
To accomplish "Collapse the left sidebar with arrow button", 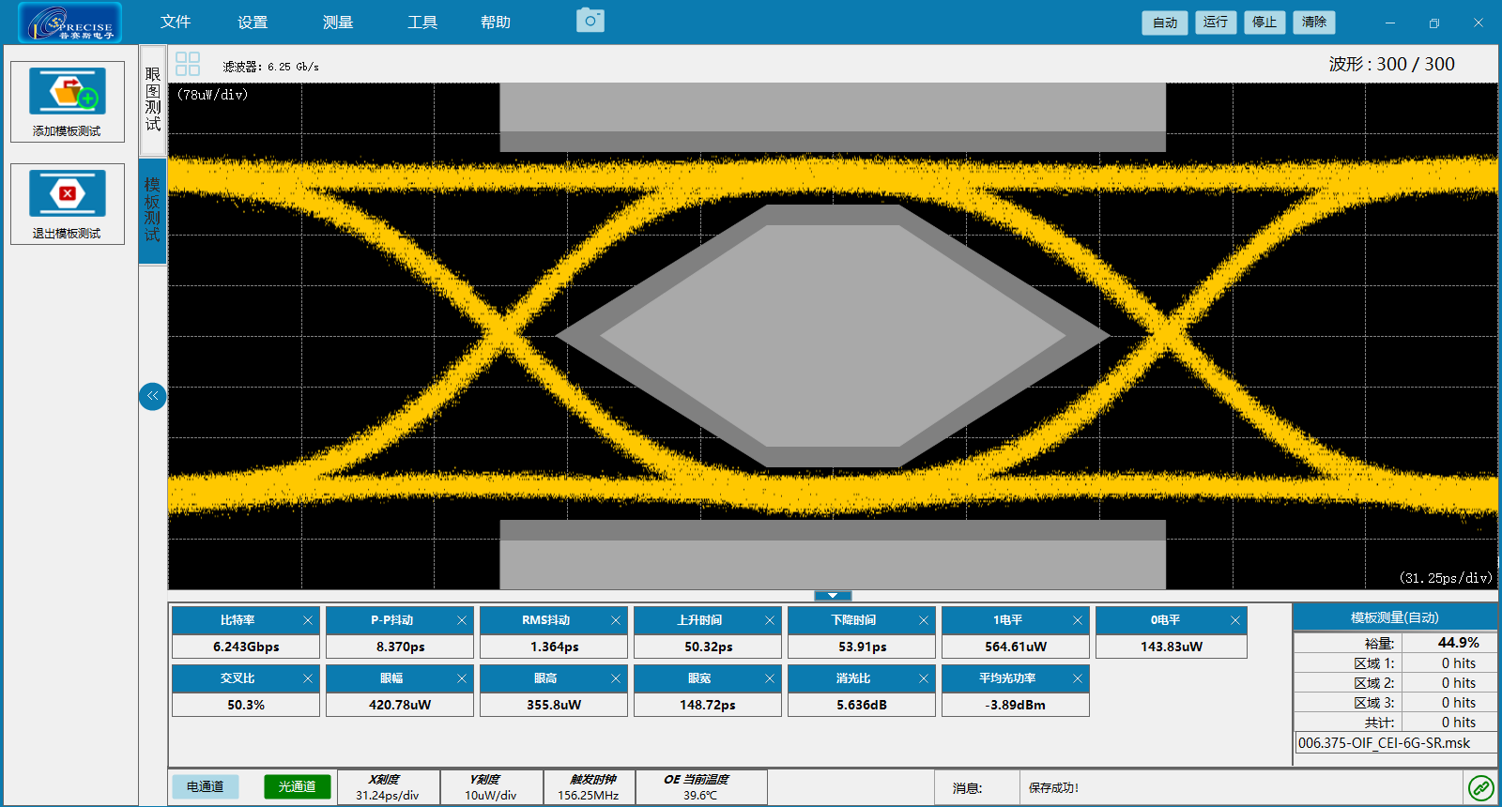I will pos(152,396).
